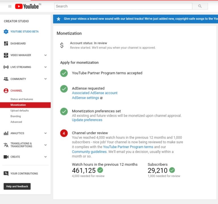Click the checkmark beside Monetization preferences set
The image size is (218, 204).
pos(64,111)
